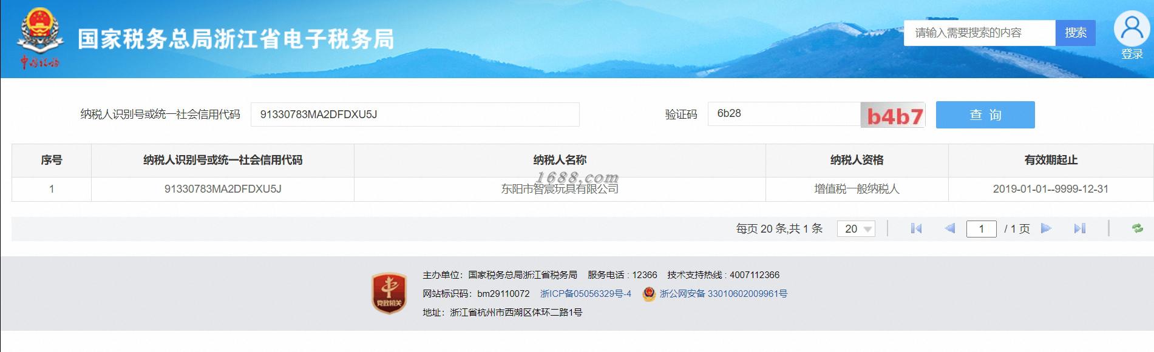
Task: Select the 2019-01-01--9999-12-31 validity cell
Action: [x=1051, y=189]
